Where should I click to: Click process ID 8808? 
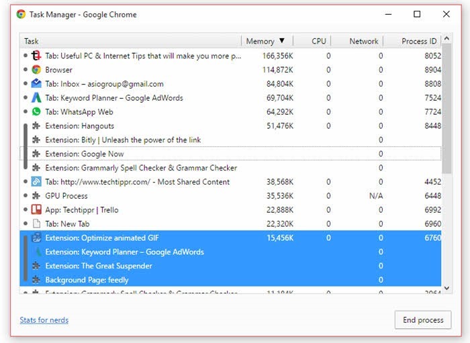tap(432, 84)
